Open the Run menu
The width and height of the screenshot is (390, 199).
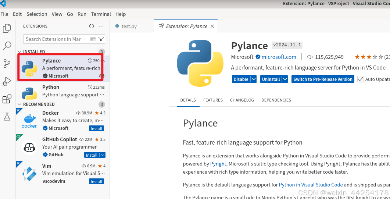click(82, 14)
